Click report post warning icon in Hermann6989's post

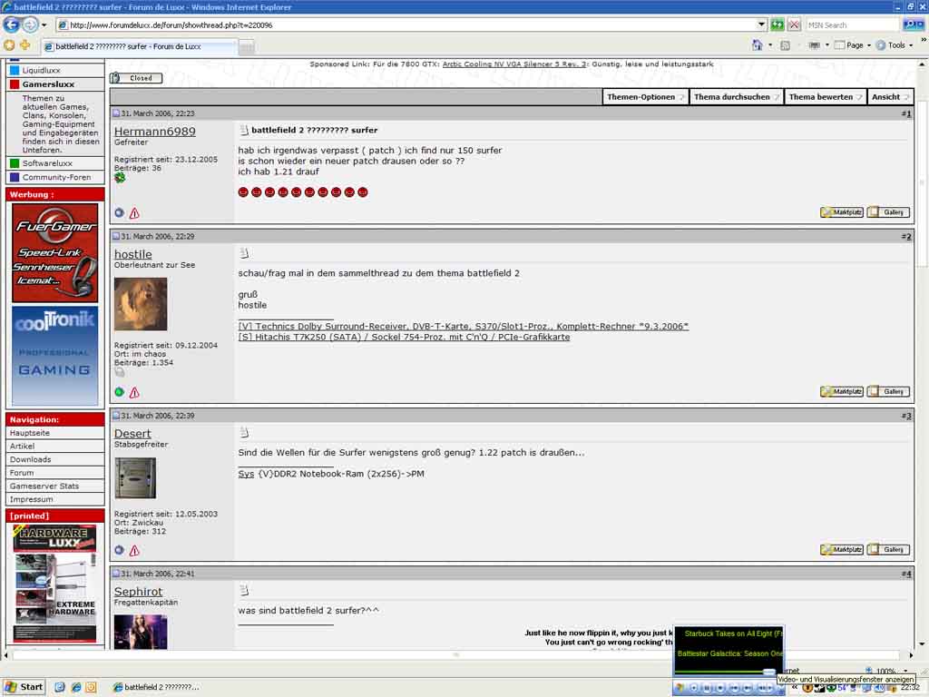(x=134, y=212)
